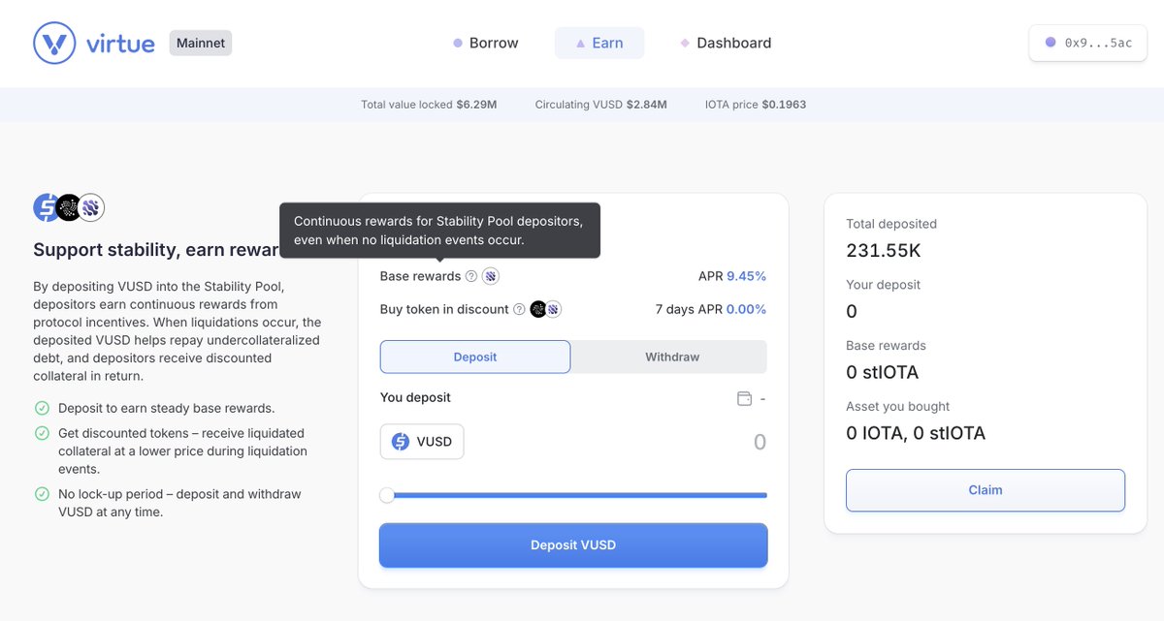This screenshot has height=621, width=1164.
Task: Open the Earn page
Action: [x=599, y=43]
